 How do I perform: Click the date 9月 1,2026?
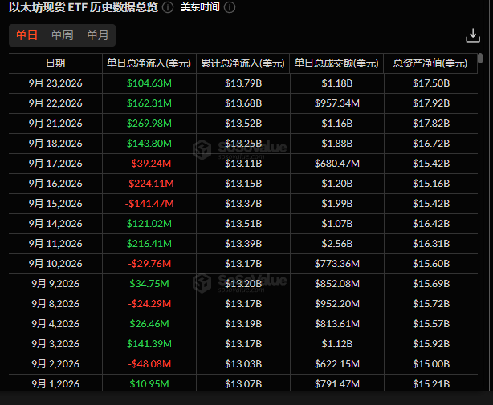pos(55,384)
